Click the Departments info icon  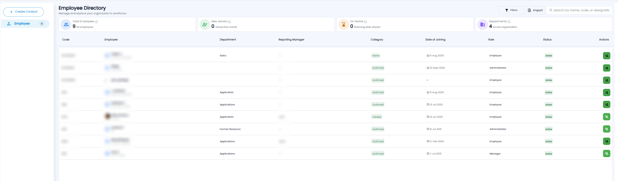point(509,22)
